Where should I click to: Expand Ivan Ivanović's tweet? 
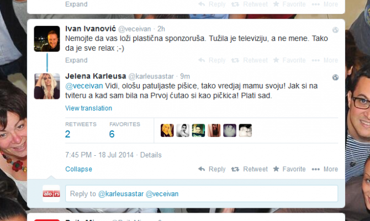tap(76, 60)
